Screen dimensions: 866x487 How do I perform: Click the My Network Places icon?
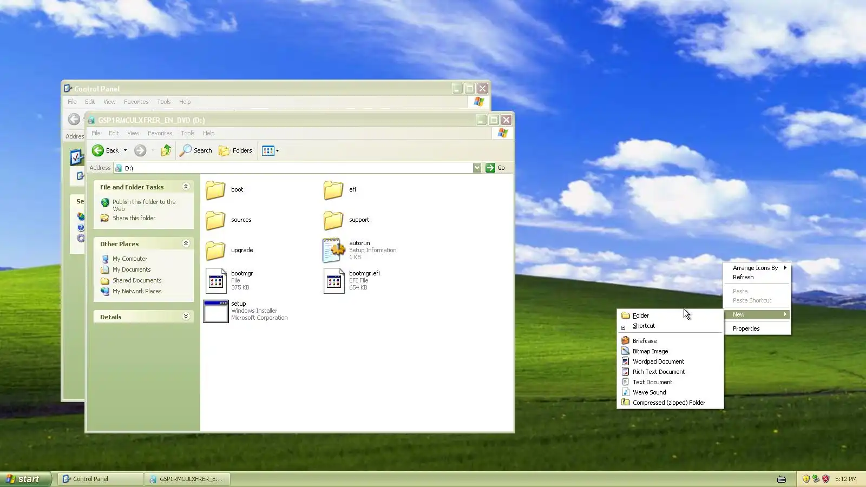tap(105, 291)
